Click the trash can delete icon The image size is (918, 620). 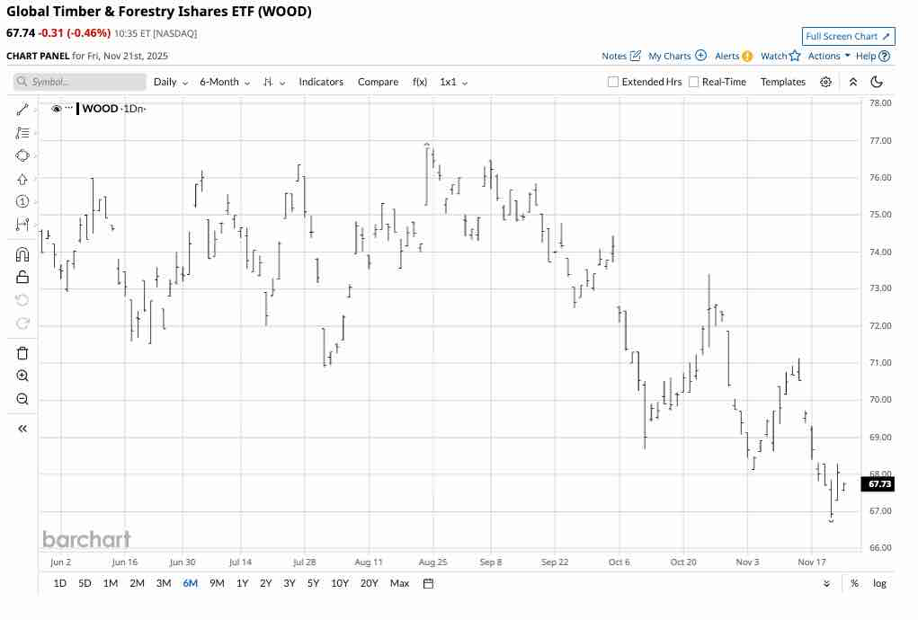pos(22,353)
